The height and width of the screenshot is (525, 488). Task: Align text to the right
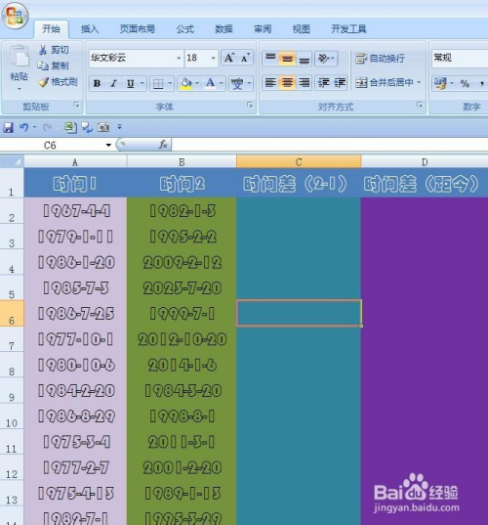(304, 83)
